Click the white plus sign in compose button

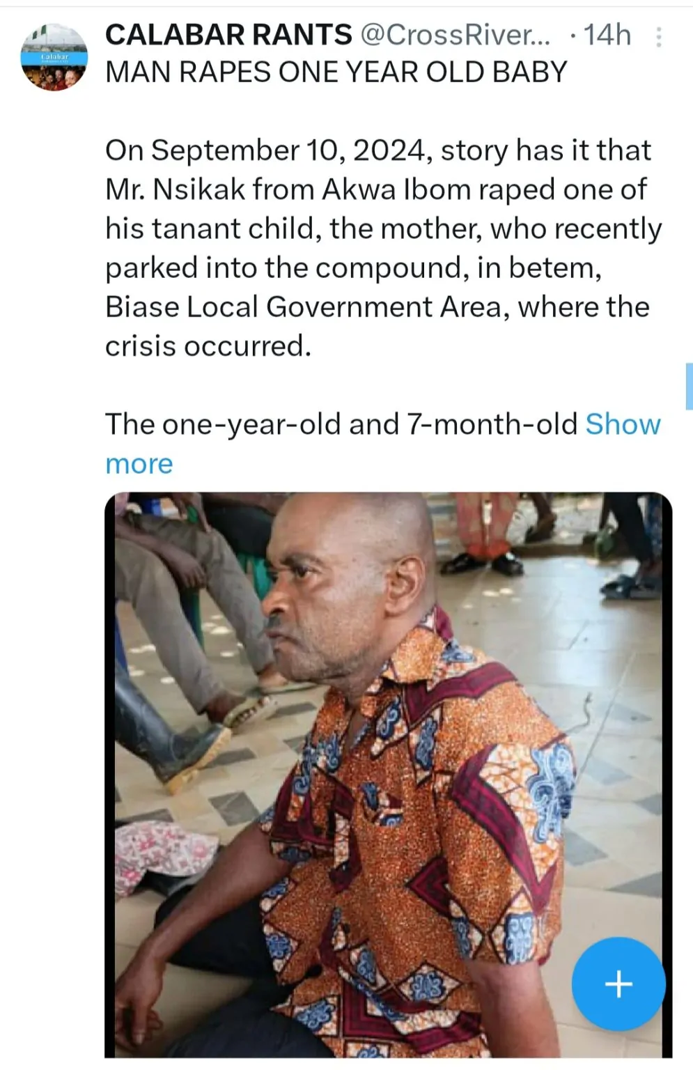click(618, 984)
